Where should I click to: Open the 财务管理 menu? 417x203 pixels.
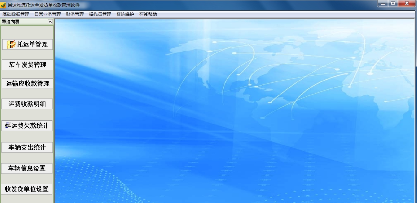pos(75,14)
